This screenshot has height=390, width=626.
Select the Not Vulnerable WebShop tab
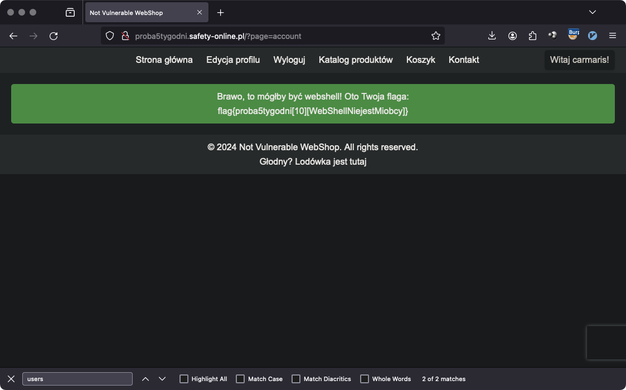[139, 12]
